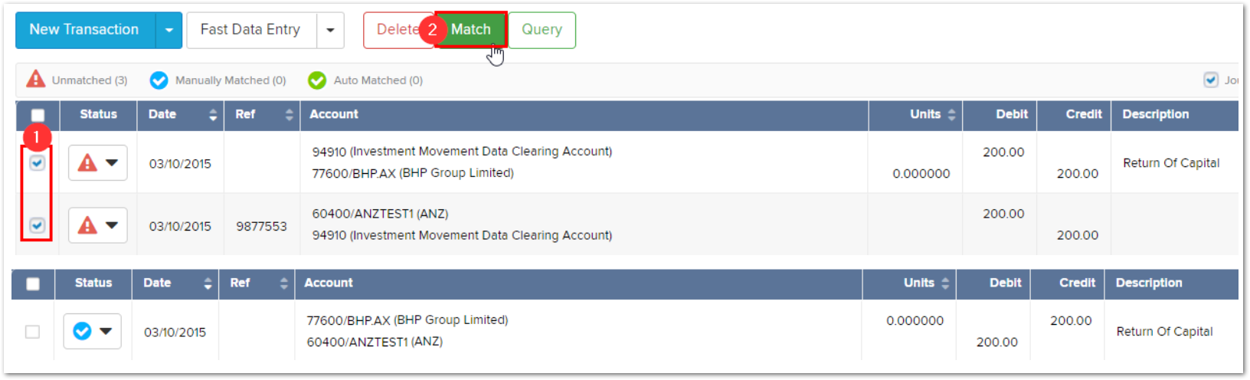Click the Unmatched red warning triangle icon
Image resolution: width=1250 pixels, height=380 pixels.
pos(35,80)
